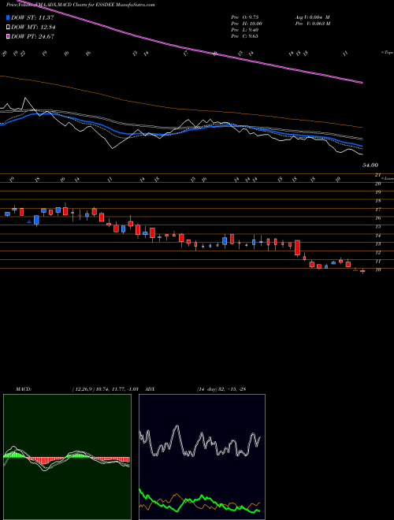The image size is (394, 520).
Task: Click the 'Pre L: 9.40' value
Action: [x=245, y=30]
